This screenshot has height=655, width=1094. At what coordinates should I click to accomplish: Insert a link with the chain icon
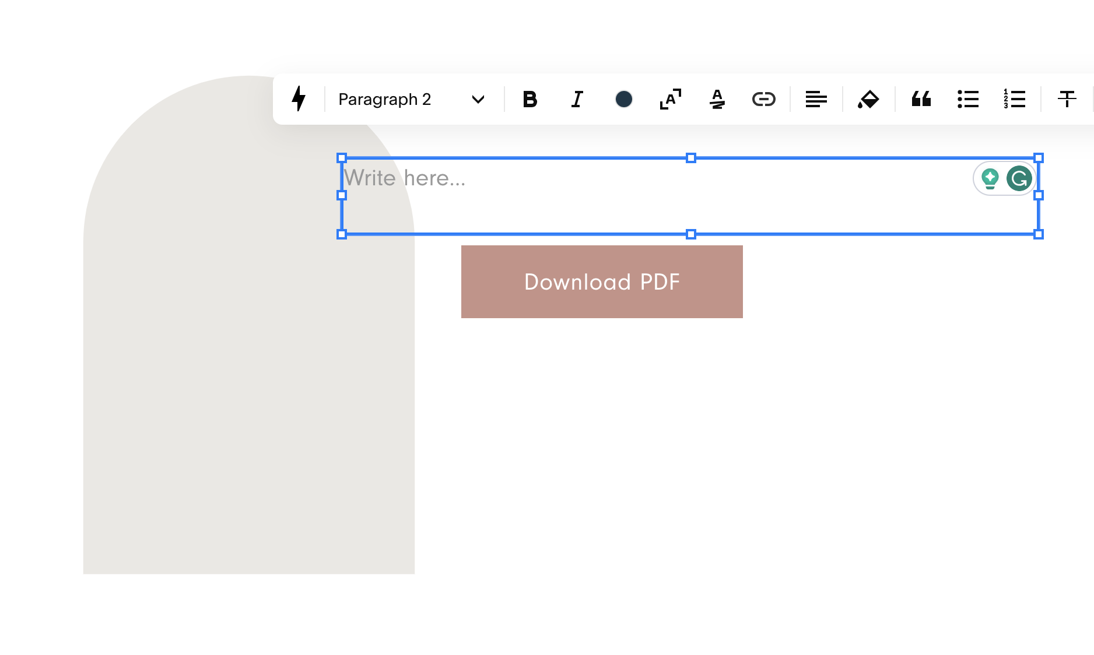coord(764,99)
